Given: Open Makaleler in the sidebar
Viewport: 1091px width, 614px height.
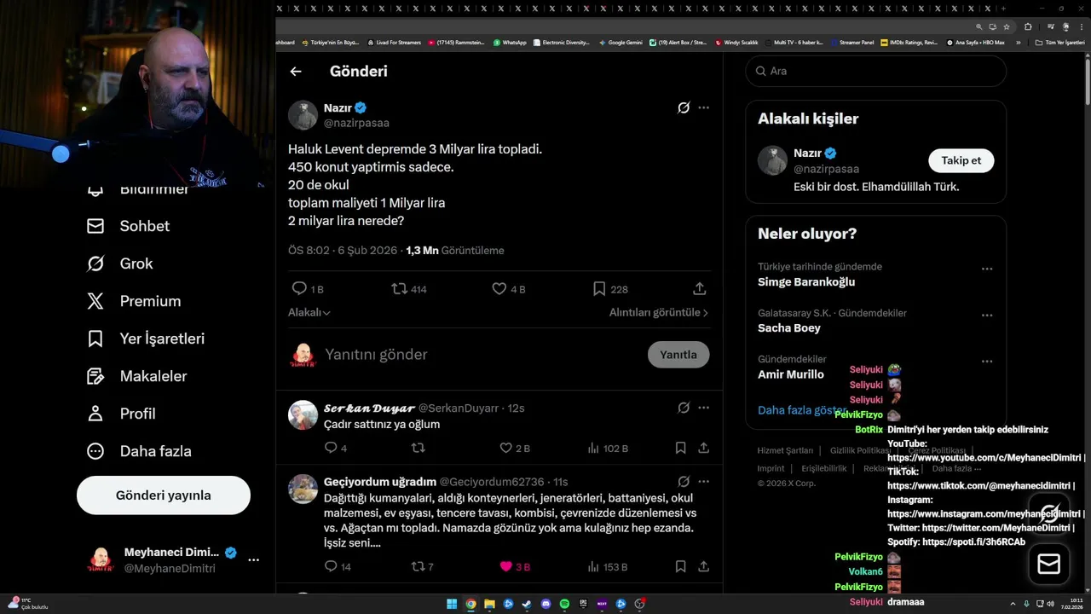Looking at the screenshot, I should coord(137,376).
